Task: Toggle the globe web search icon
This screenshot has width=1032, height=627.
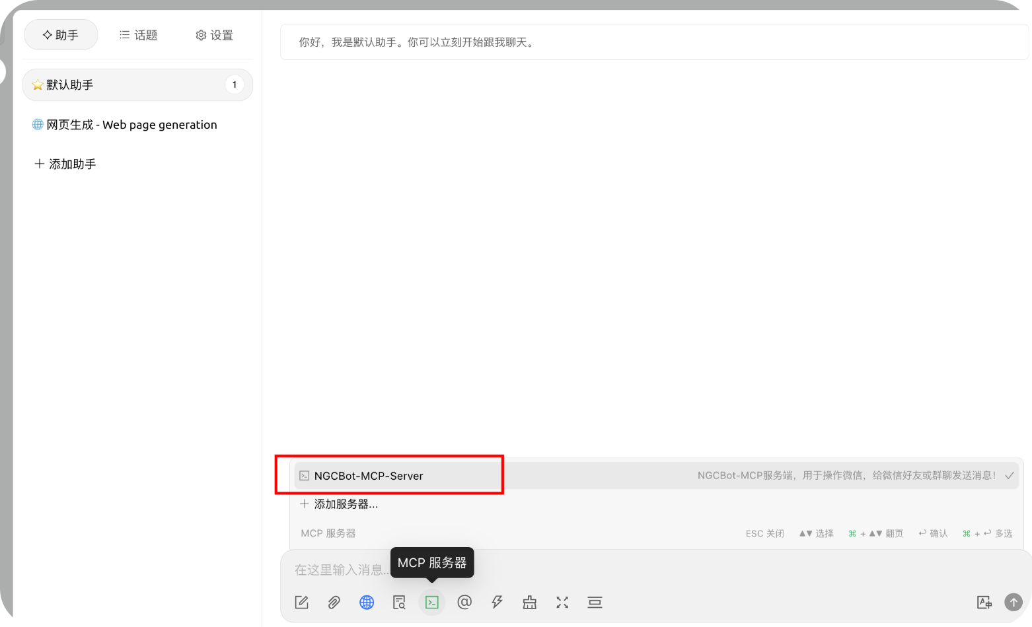Action: click(367, 602)
